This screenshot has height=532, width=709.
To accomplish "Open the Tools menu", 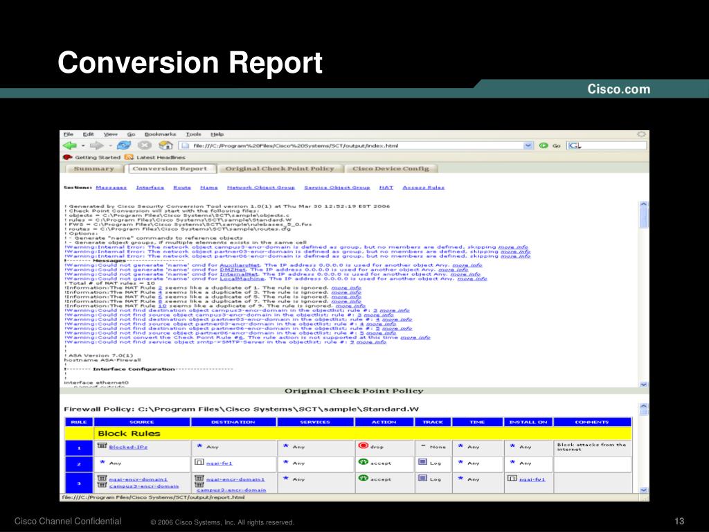I will tap(194, 134).
